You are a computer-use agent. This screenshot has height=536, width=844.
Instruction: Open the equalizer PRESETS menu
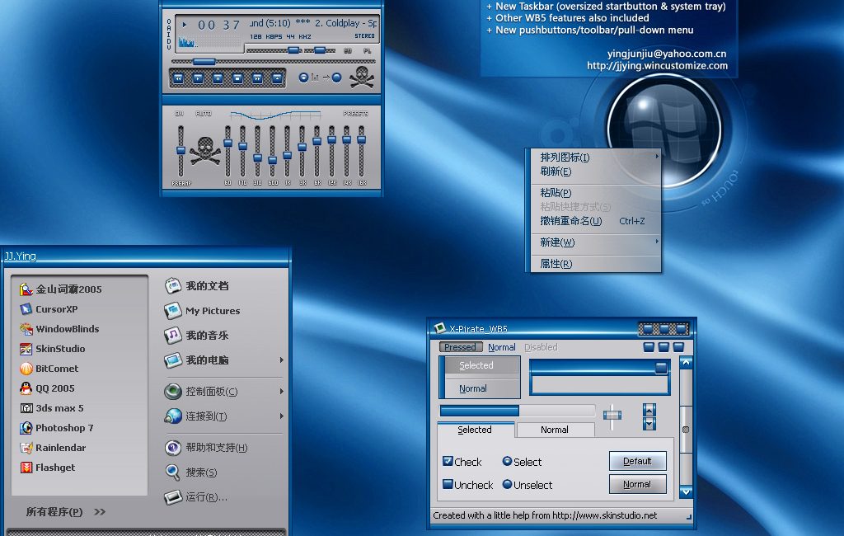click(356, 114)
